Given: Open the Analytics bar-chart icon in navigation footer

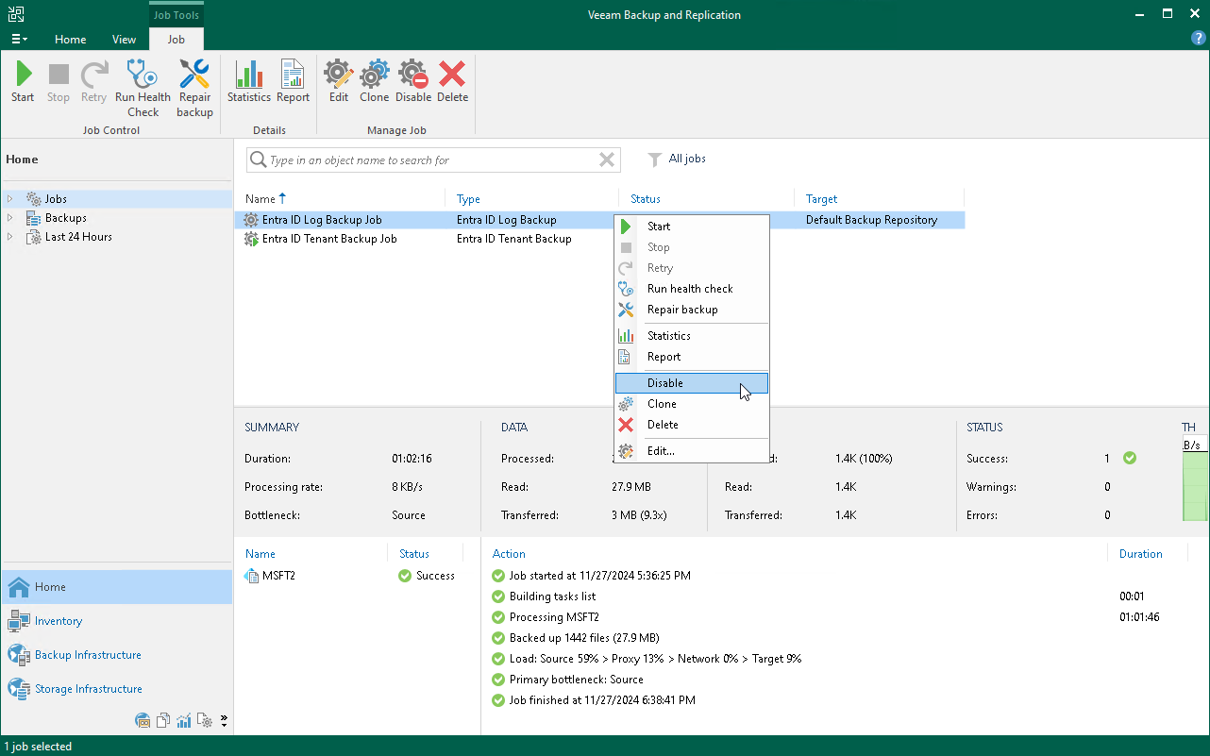Looking at the screenshot, I should pyautogui.click(x=184, y=721).
